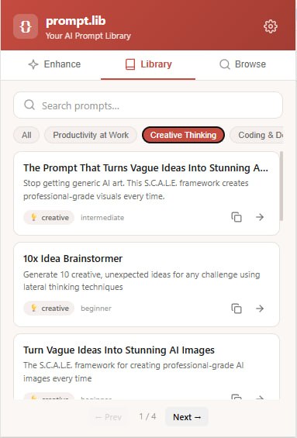Viewport: 297px width, 438px height.
Task: Switch to the Library tab
Action: pos(148,64)
